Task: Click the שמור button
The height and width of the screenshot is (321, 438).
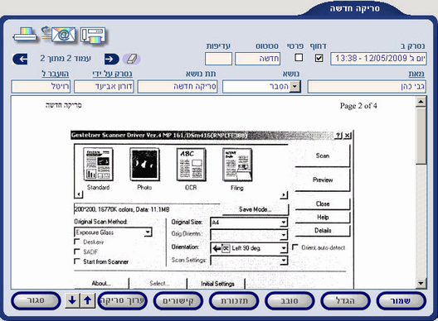Action: pyautogui.click(x=401, y=300)
